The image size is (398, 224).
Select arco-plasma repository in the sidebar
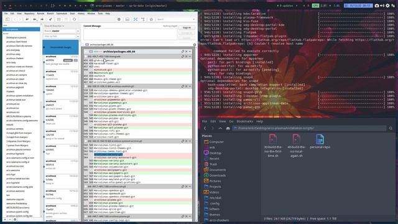click(x=21, y=29)
